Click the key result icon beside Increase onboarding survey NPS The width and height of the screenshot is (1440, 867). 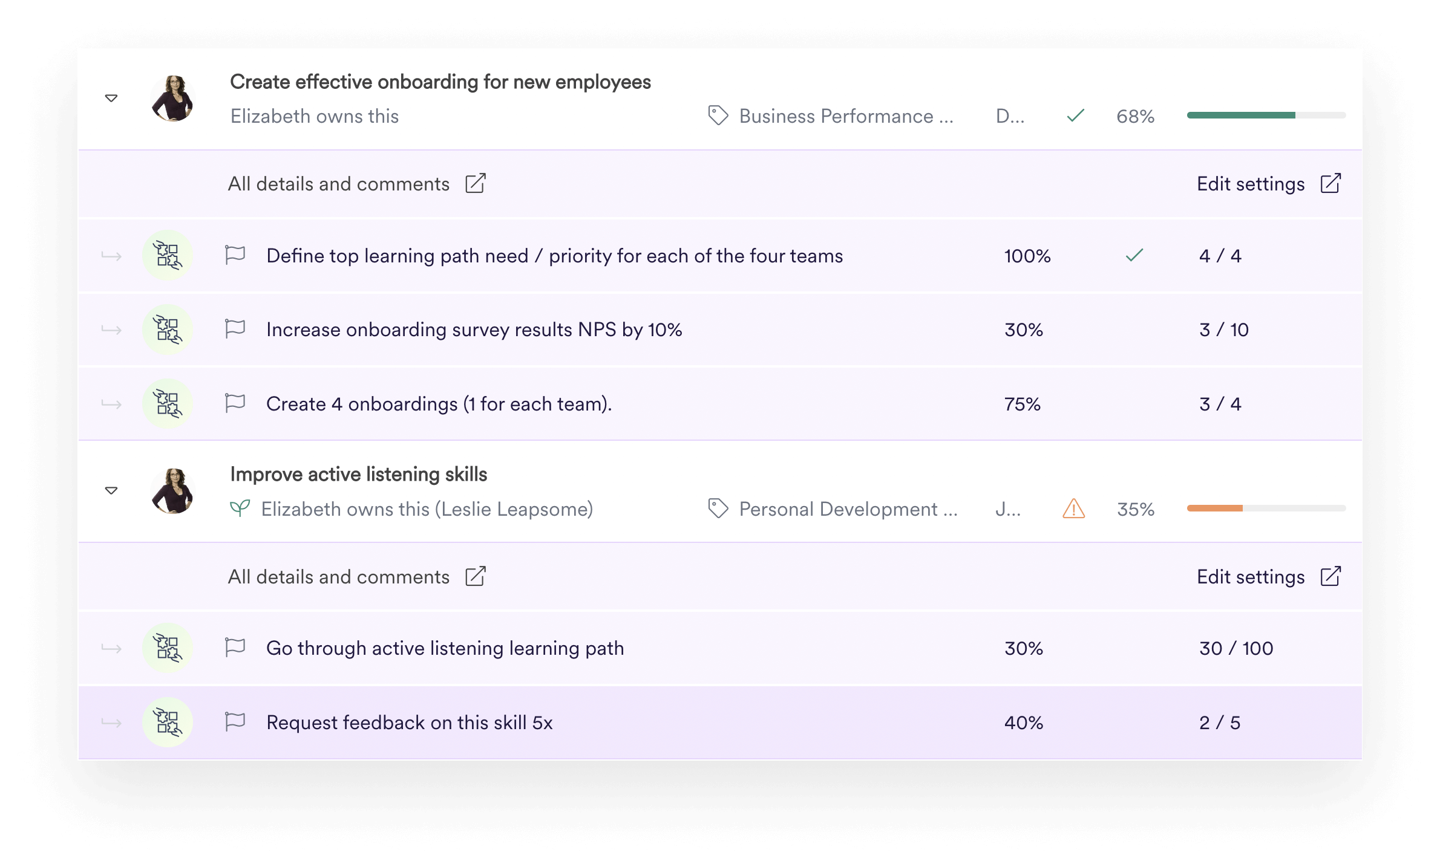tap(168, 330)
